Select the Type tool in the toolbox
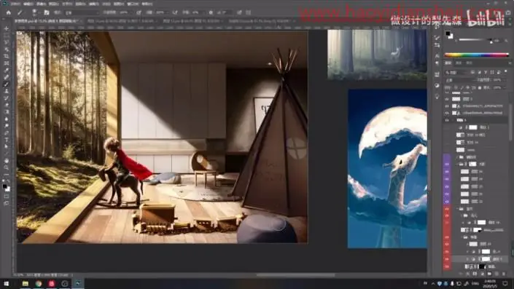Viewport: 514px width, 289px height. pos(7,140)
